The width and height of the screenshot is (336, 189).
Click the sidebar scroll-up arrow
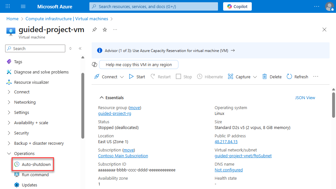[83, 57]
